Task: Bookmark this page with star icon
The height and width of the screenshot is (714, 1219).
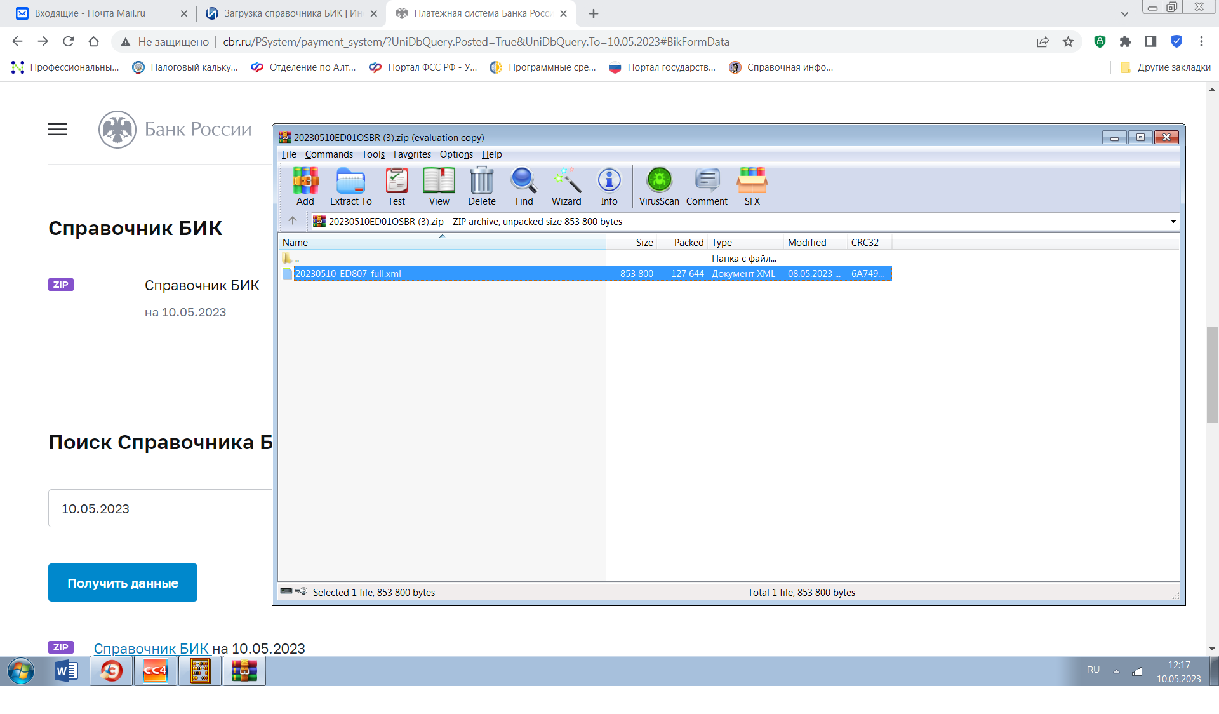Action: click(x=1069, y=41)
